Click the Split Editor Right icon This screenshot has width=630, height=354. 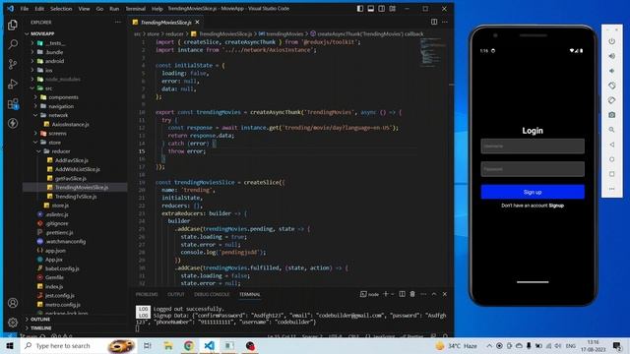pos(434,22)
